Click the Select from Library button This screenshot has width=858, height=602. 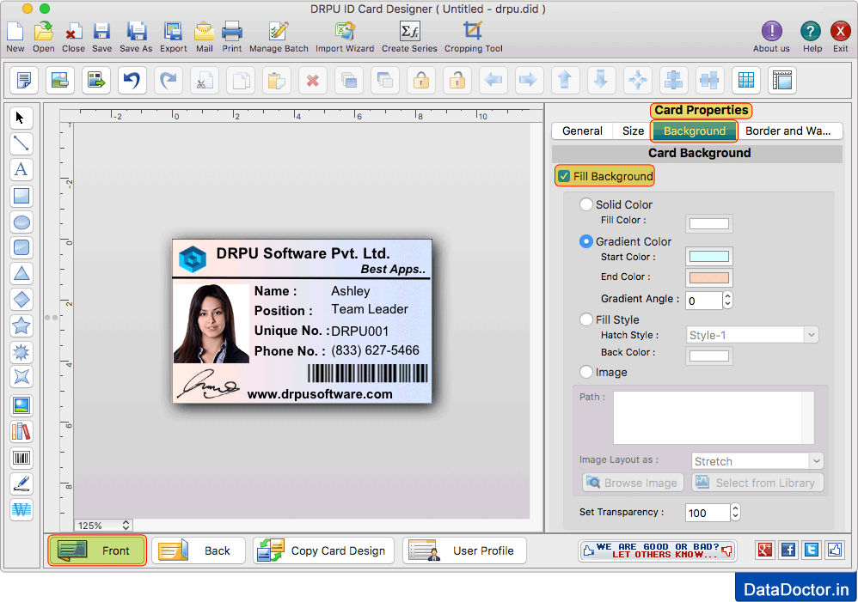(757, 483)
